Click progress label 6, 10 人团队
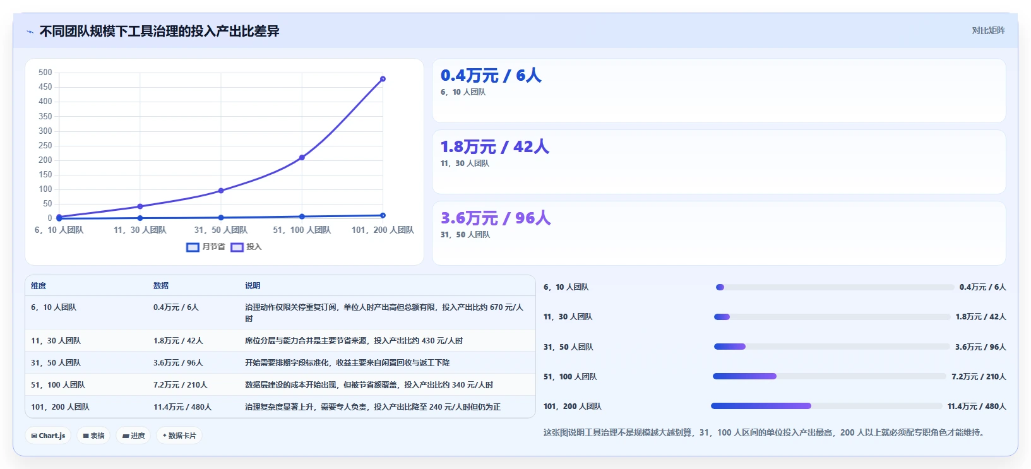The image size is (1031, 469). 566,287
